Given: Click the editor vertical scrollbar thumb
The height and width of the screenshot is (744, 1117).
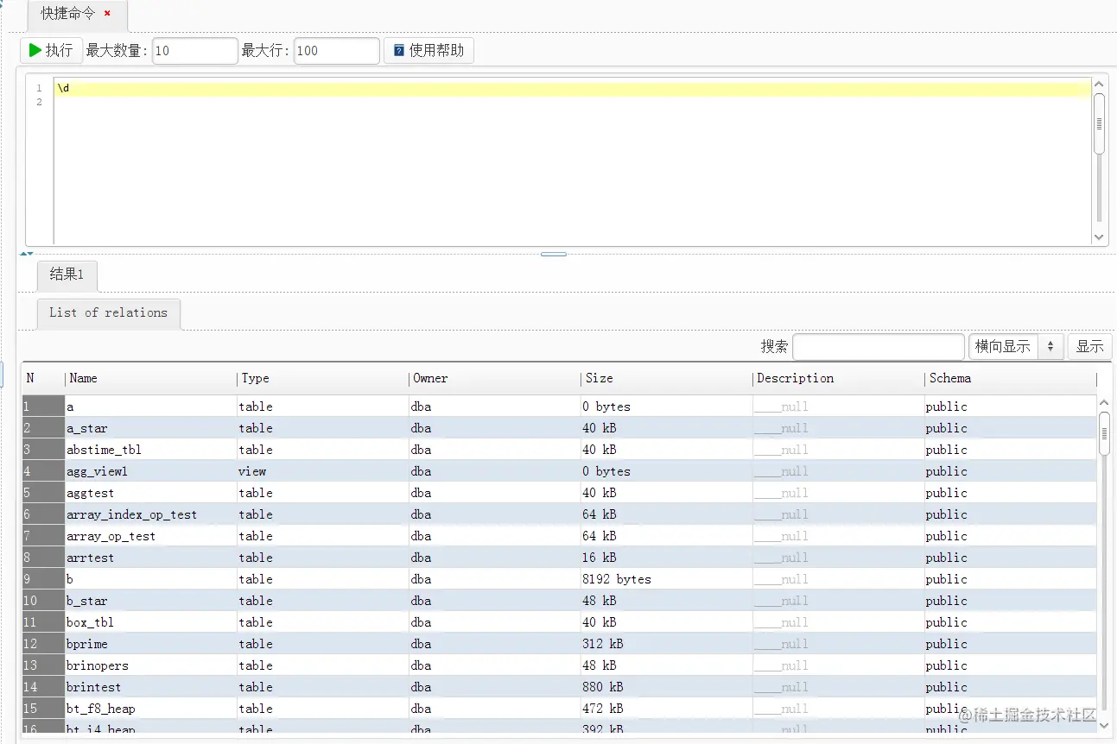Looking at the screenshot, I should (1099, 123).
